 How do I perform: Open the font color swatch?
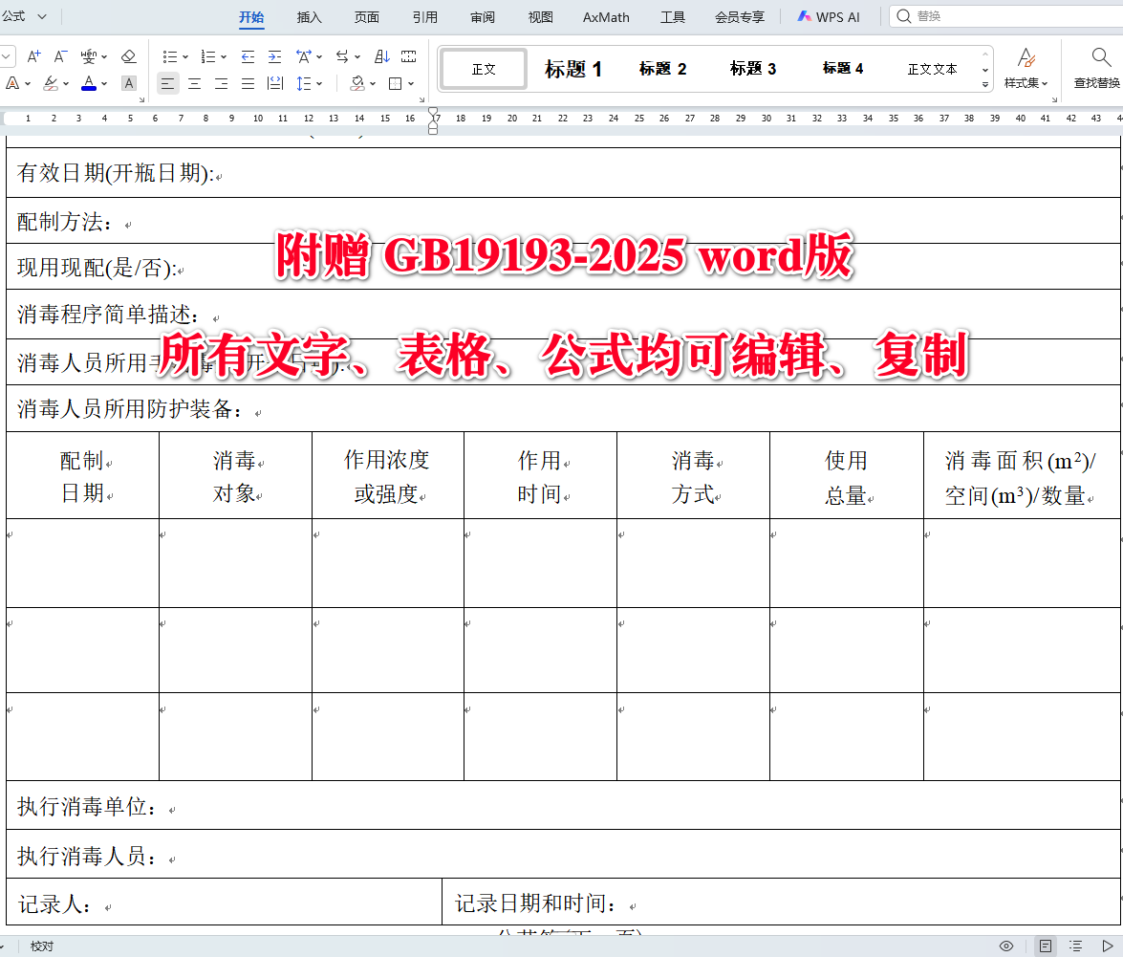point(89,83)
